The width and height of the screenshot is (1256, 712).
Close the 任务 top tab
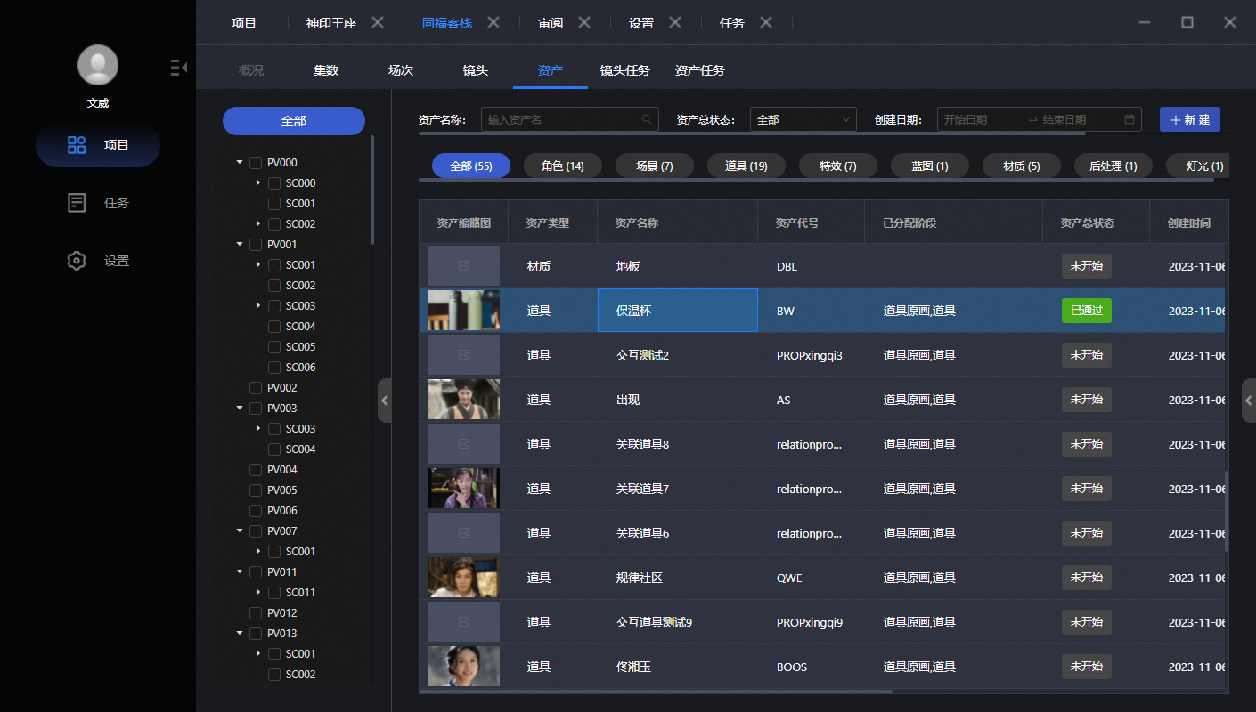[766, 22]
